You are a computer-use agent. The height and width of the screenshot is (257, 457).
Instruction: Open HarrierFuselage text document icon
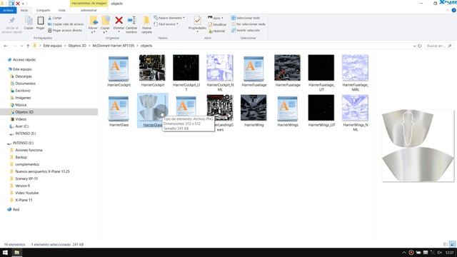253,69
